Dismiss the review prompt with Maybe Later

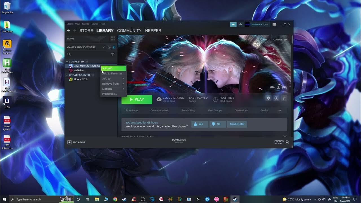237,124
